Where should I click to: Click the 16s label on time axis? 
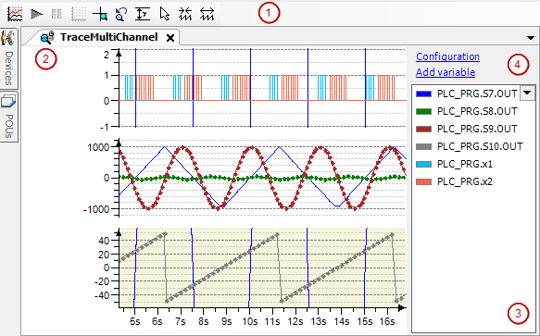[x=387, y=321]
